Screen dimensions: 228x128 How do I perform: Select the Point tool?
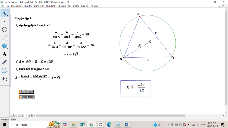(4, 21)
